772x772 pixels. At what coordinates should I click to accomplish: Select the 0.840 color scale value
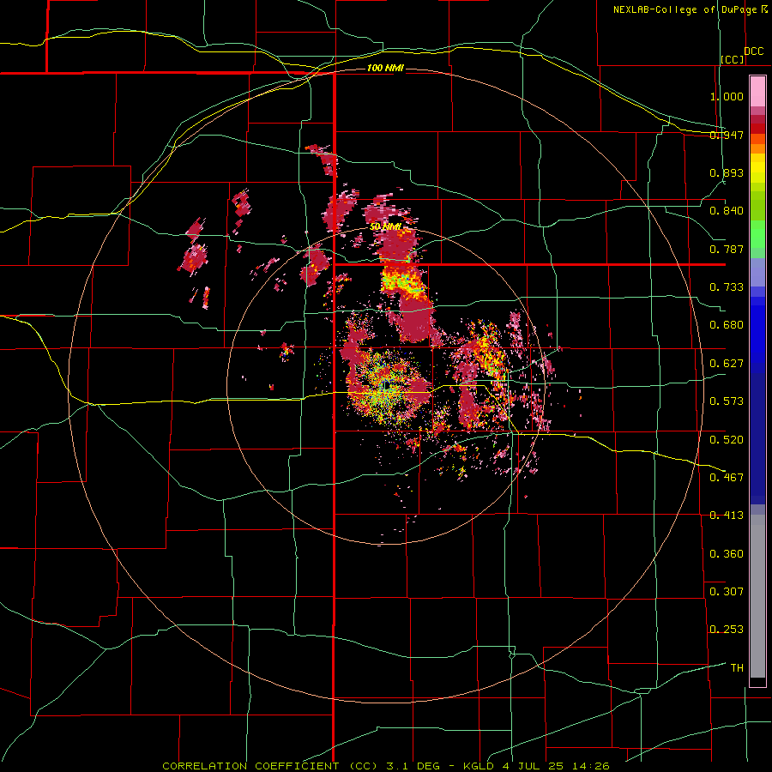[727, 211]
